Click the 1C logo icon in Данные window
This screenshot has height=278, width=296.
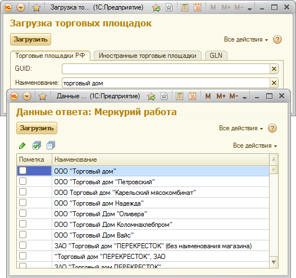pos(14,96)
